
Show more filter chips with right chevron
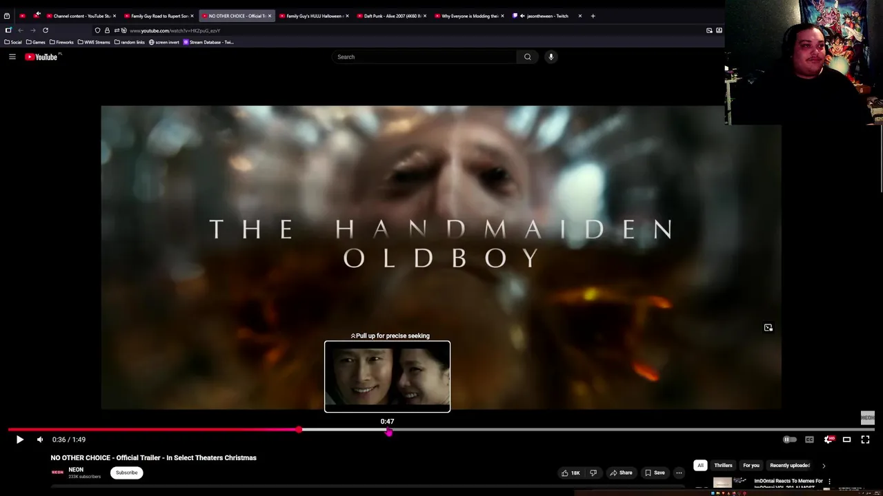click(x=824, y=466)
